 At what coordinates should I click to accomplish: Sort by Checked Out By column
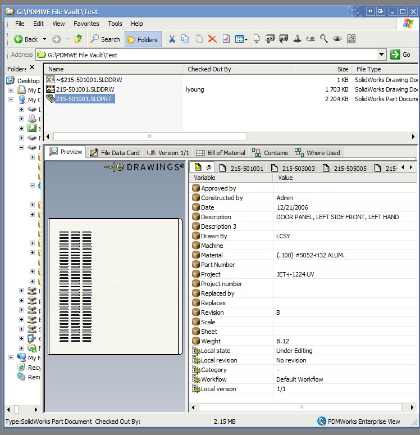(239, 69)
